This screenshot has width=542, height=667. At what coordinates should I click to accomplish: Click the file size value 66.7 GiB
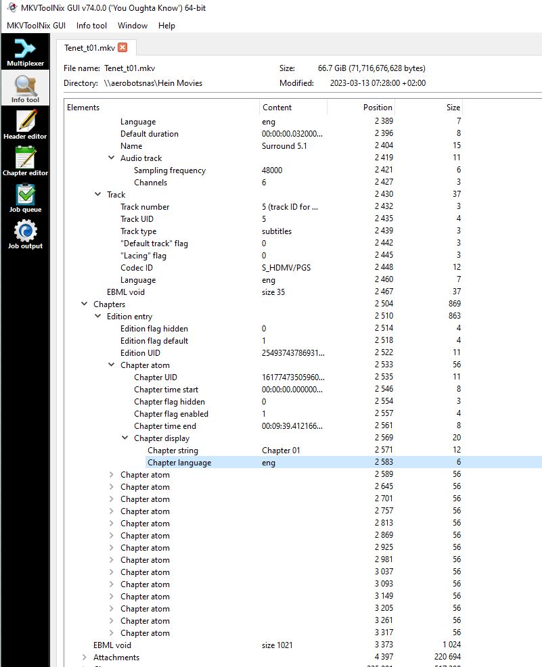pyautogui.click(x=371, y=68)
